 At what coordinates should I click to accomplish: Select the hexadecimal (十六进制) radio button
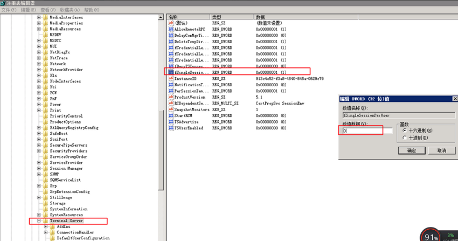(x=405, y=130)
